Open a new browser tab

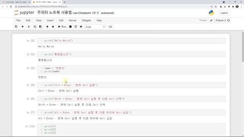(x=64, y=2)
